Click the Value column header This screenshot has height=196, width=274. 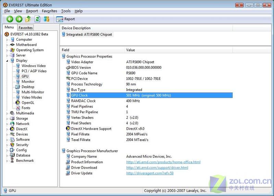tap(178, 50)
